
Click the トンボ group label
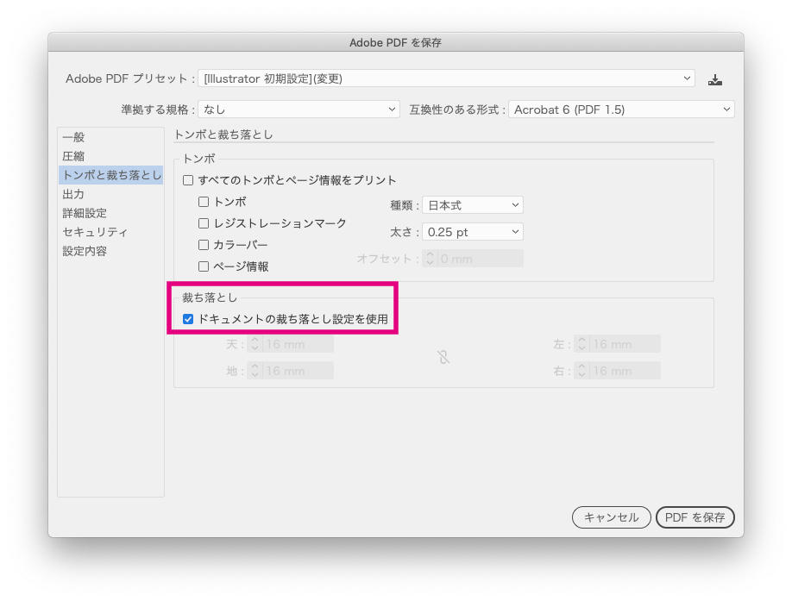199,159
